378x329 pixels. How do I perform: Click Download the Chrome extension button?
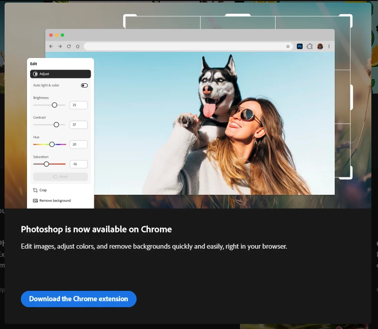[78, 298]
